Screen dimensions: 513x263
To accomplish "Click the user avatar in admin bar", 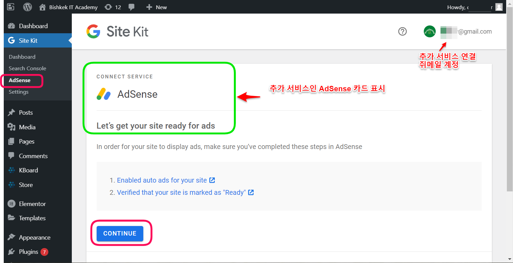I will point(499,7).
